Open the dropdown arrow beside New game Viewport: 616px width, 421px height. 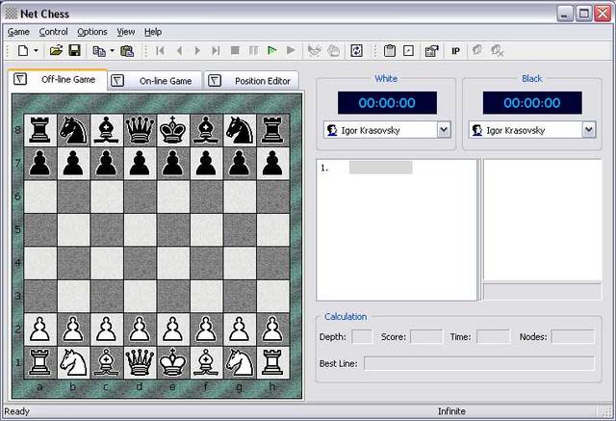point(36,51)
